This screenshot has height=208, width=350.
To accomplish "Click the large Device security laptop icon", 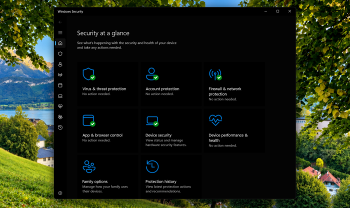I will (152, 121).
